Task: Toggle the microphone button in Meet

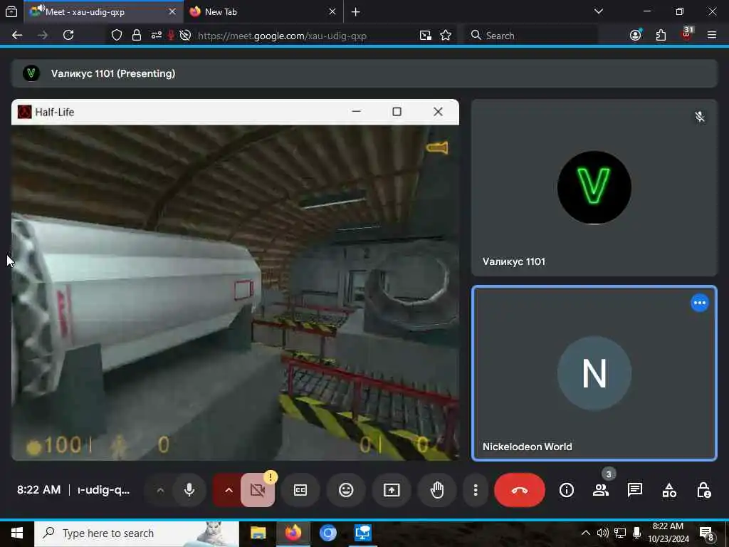Action: [x=189, y=490]
